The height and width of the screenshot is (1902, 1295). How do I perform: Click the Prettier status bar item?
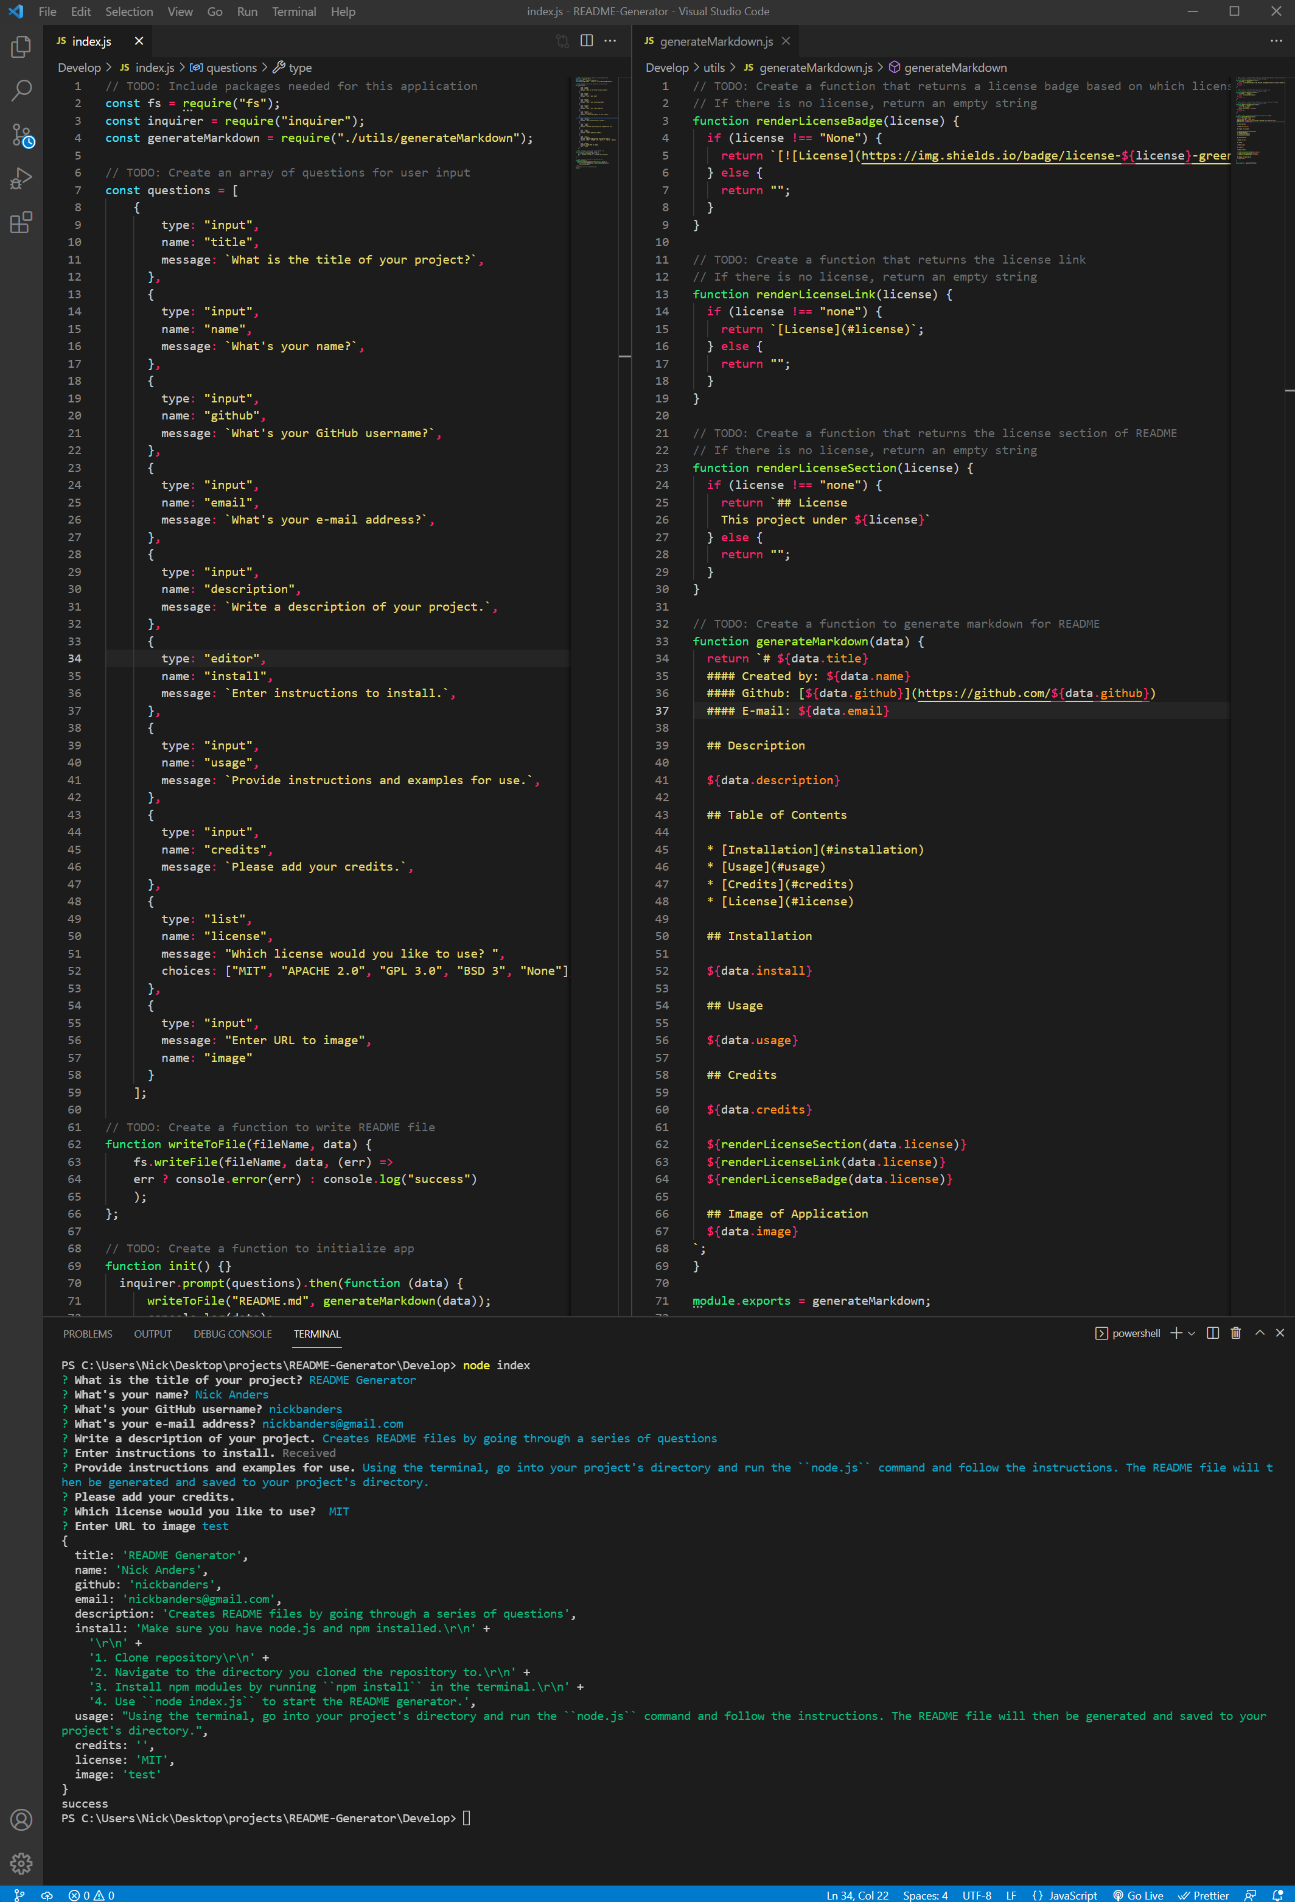click(x=1203, y=1895)
